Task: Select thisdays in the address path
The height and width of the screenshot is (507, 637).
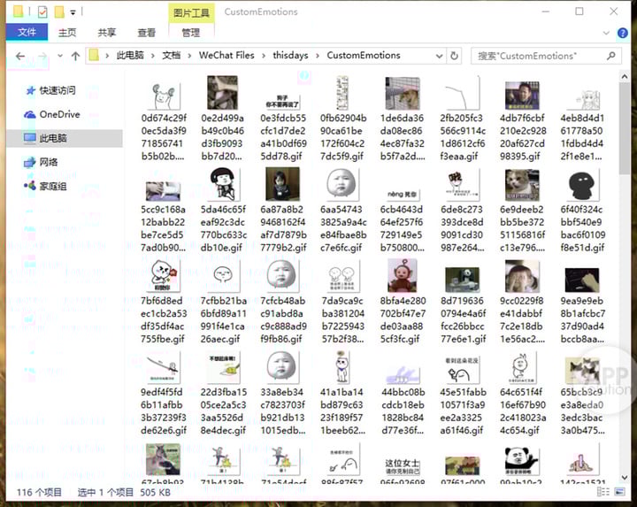Action: pos(290,55)
